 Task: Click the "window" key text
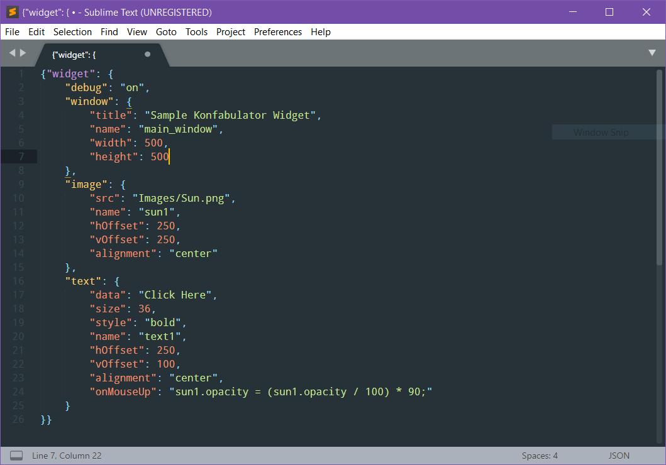[89, 101]
